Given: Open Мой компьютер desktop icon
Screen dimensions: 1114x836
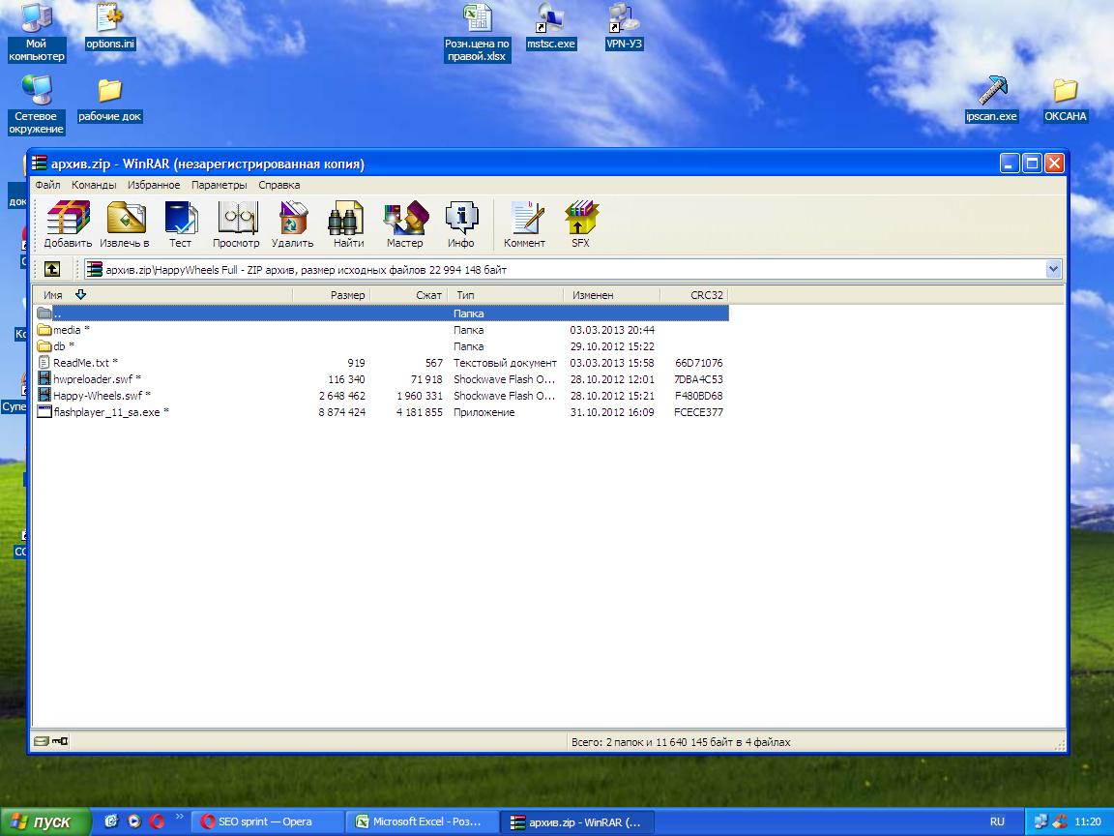Looking at the screenshot, I should [36, 33].
